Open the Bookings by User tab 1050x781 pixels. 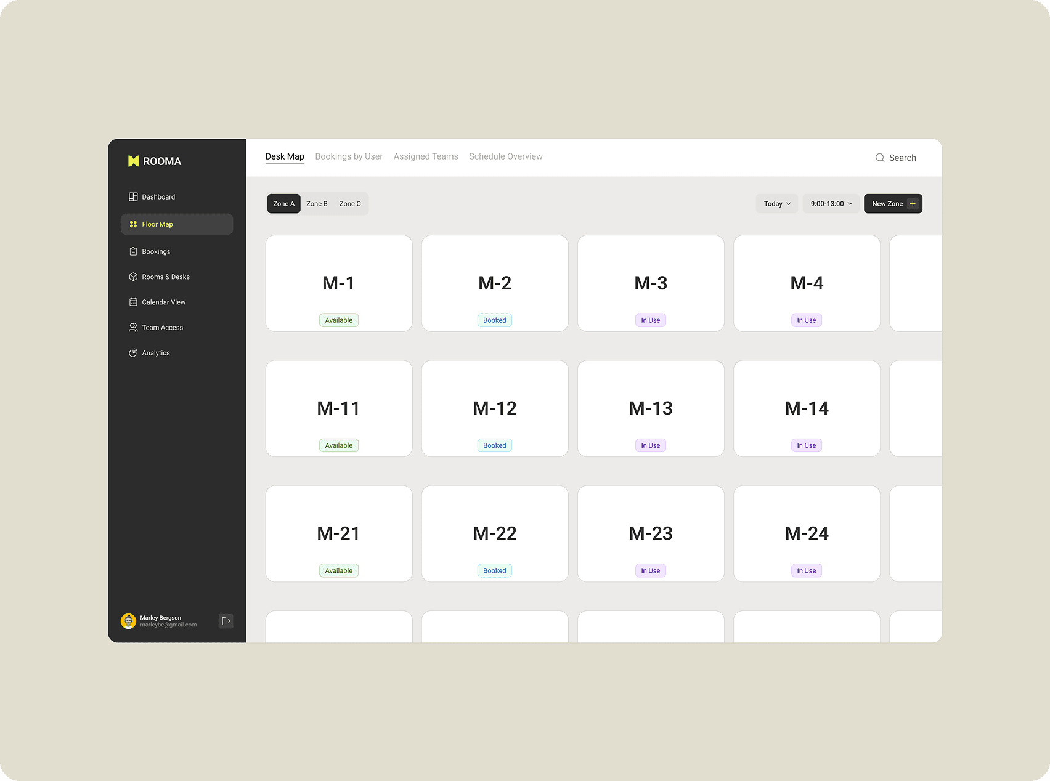click(349, 156)
